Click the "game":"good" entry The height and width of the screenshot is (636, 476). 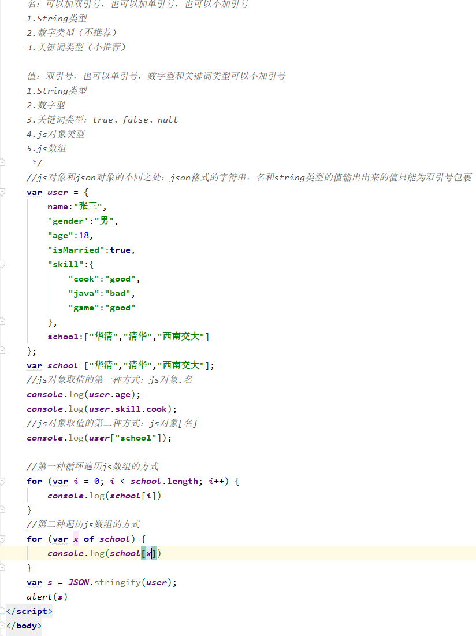click(102, 308)
